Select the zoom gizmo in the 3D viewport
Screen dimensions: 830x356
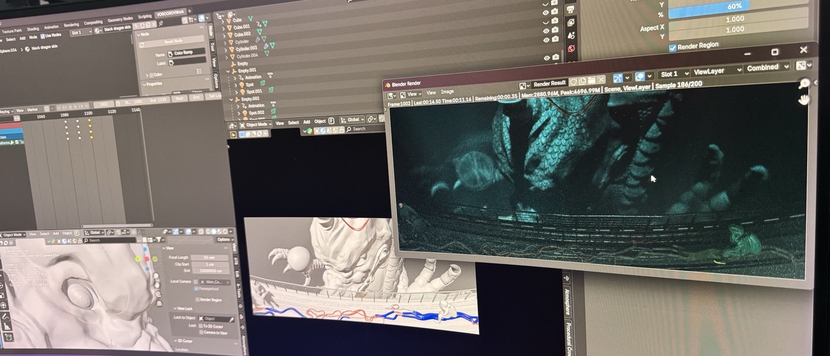click(x=157, y=277)
